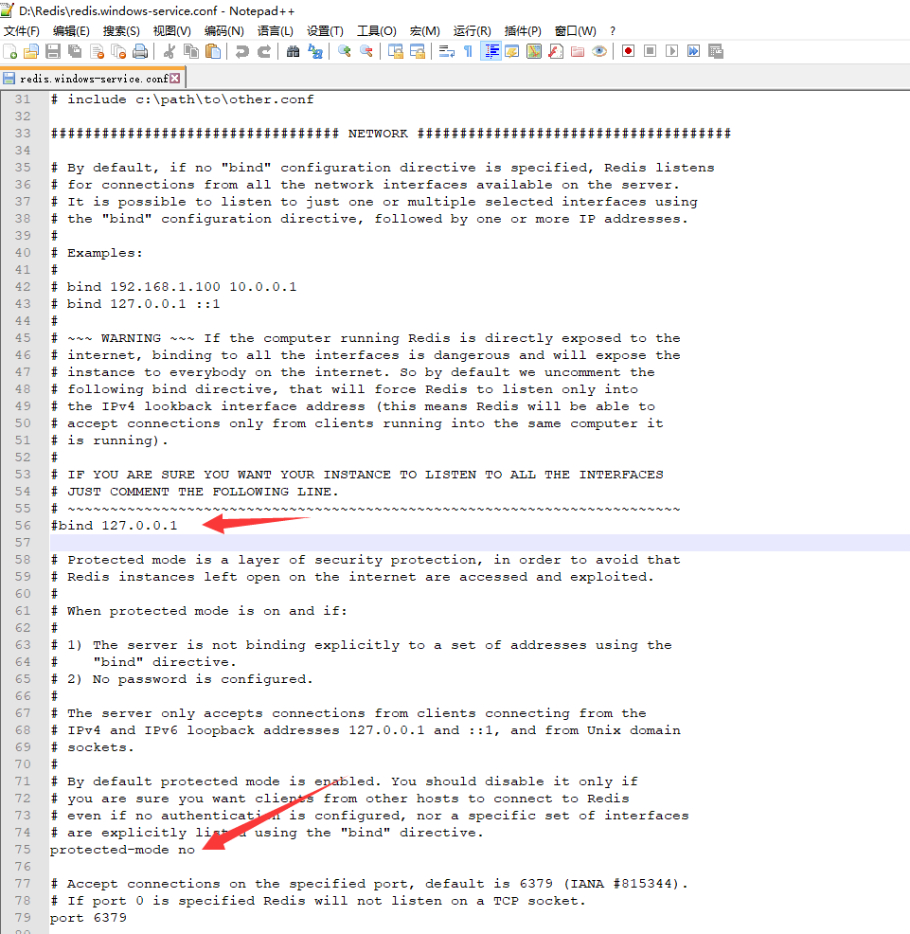The image size is (910, 934).
Task: Click line number 75 in the margin
Action: pyautogui.click(x=23, y=850)
